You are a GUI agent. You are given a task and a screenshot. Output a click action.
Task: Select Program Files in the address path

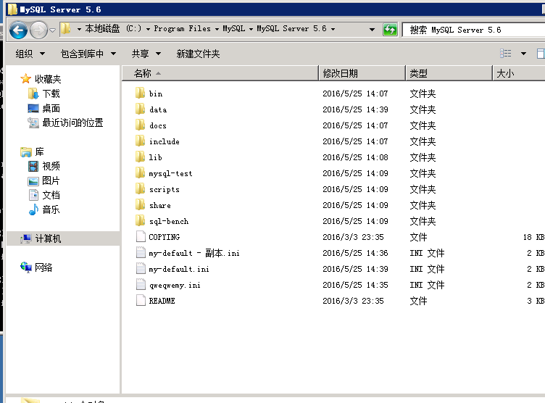[182, 29]
